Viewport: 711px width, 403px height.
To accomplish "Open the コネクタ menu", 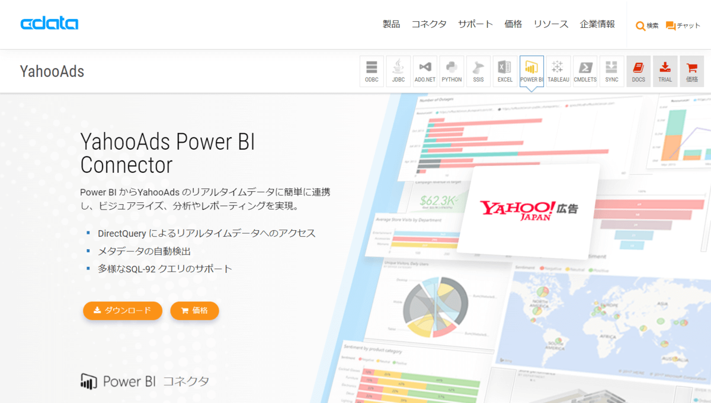I will [x=429, y=24].
